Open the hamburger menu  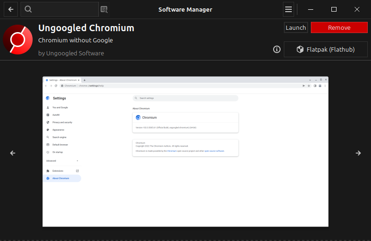[288, 9]
